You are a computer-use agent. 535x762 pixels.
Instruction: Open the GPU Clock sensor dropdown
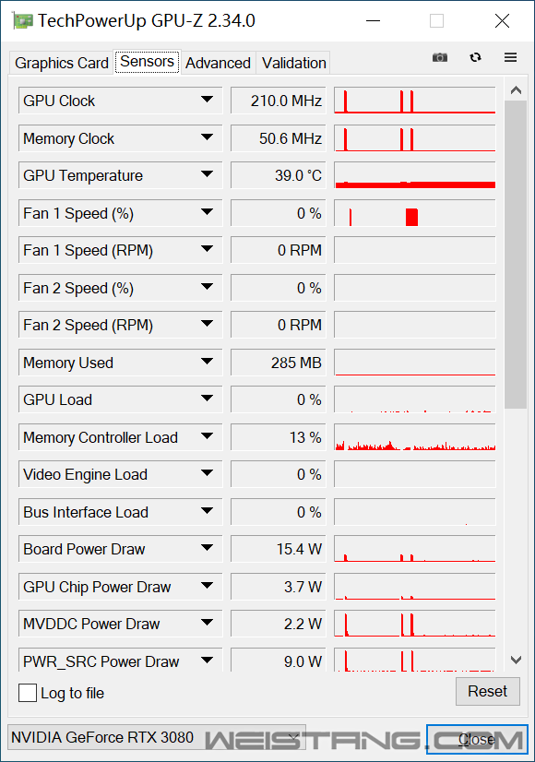coord(207,100)
